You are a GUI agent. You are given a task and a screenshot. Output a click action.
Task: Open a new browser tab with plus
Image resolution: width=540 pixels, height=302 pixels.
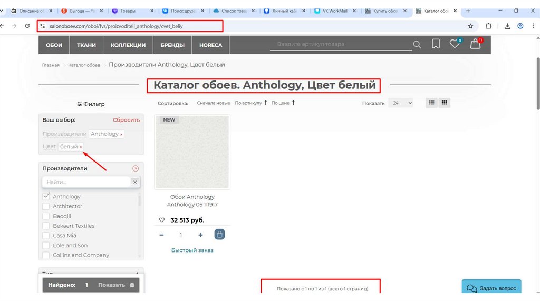(468, 11)
